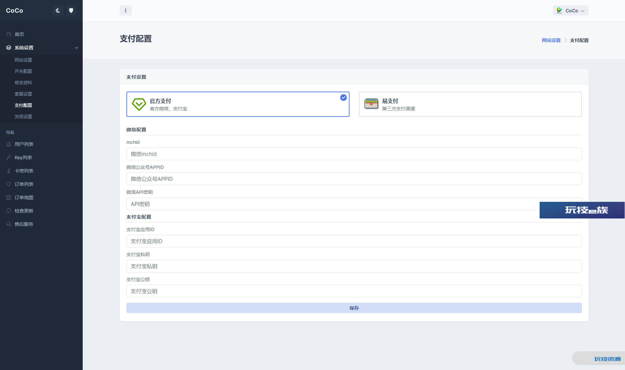625x370 pixels.
Task: Click the 检查更新 icon
Action: pos(9,211)
